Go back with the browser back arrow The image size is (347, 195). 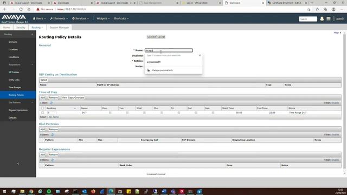5,9
